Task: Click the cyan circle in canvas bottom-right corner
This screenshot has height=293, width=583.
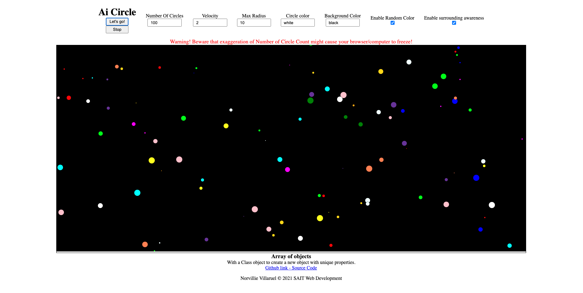Action: 510,246
